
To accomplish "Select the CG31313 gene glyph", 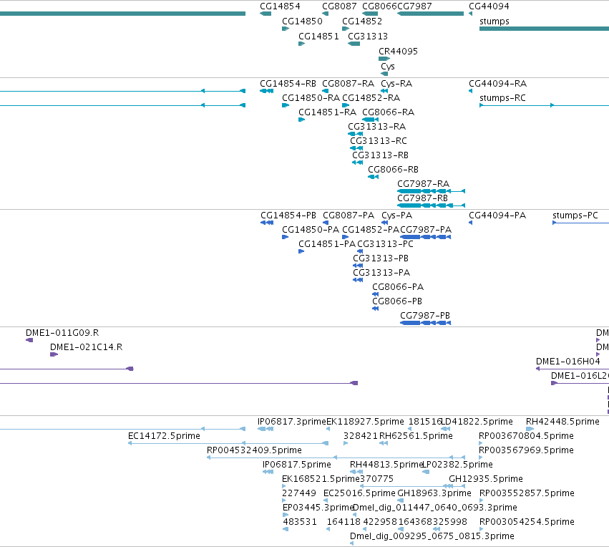I will (354, 44).
